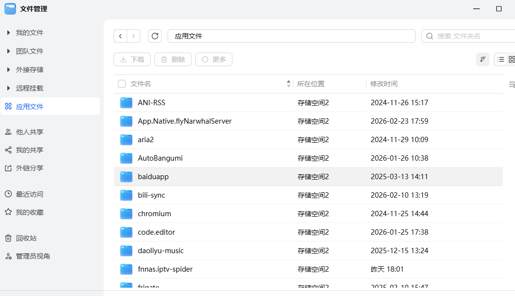The image size is (515, 296).
Task: Click 存储空间2 in the chromium row
Action: (313, 214)
